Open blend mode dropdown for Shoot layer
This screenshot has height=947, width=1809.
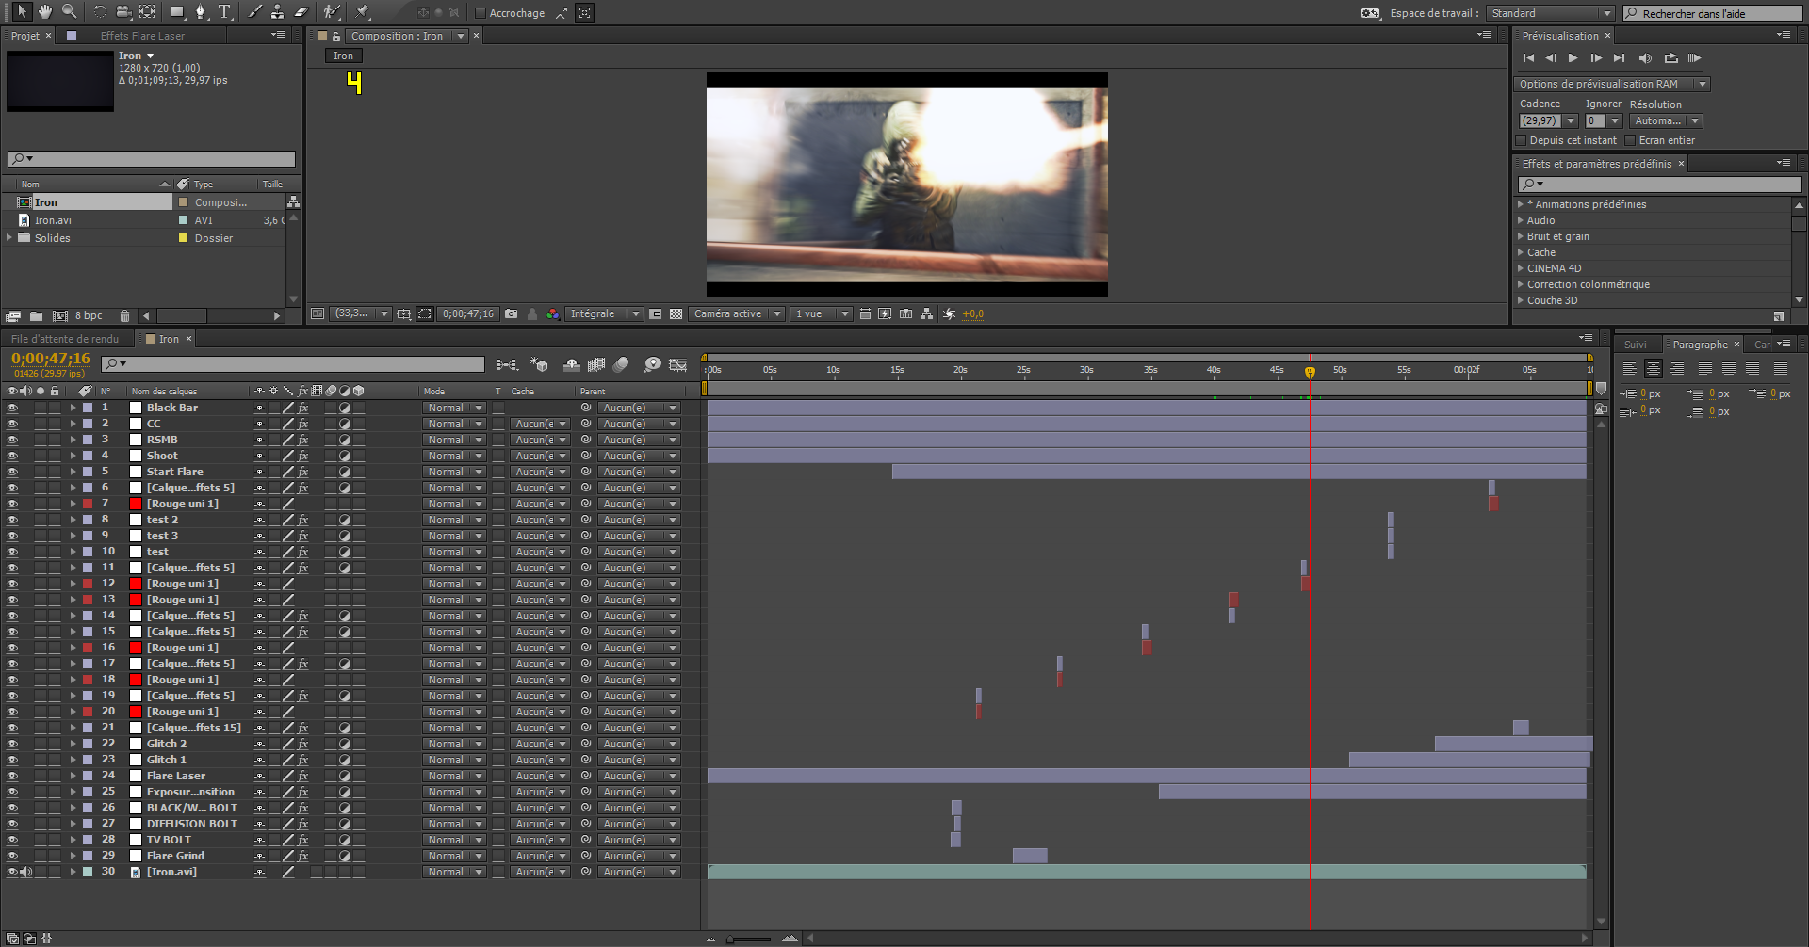453,457
